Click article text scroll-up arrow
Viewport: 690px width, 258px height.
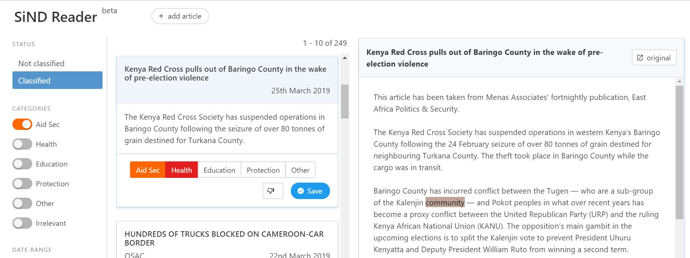pos(679,81)
